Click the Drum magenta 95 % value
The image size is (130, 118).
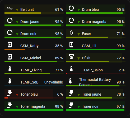pyautogui.click(x=120, y=22)
